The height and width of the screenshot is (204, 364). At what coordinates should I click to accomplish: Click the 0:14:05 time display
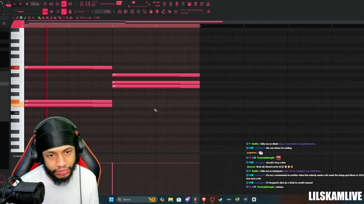(x=88, y=4)
